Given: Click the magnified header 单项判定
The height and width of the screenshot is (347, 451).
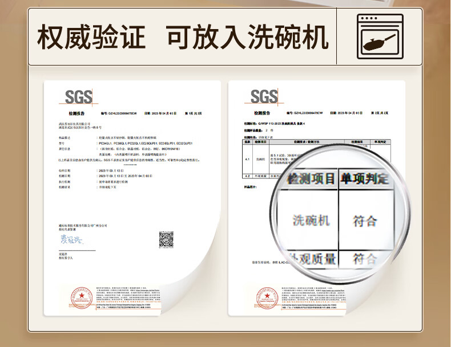Looking at the screenshot, I should [x=364, y=179].
